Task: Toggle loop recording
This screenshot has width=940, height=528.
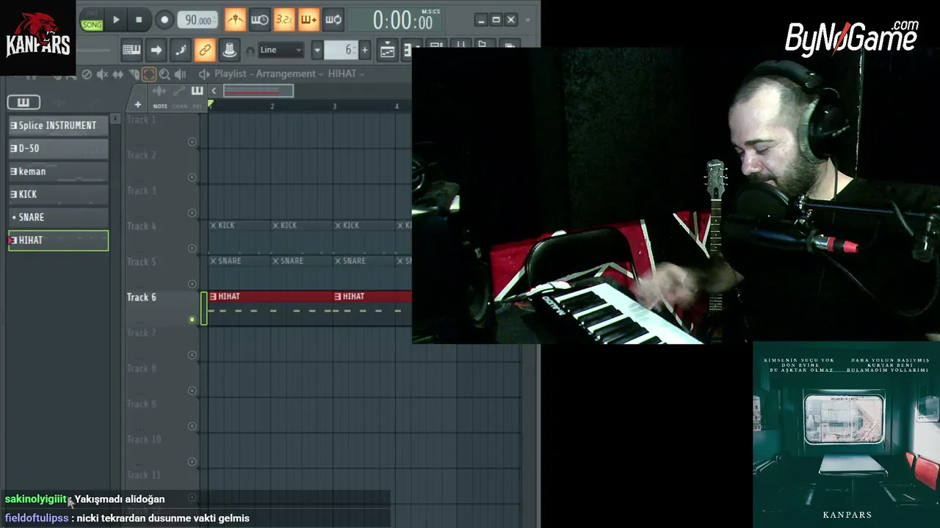Action: [x=333, y=20]
